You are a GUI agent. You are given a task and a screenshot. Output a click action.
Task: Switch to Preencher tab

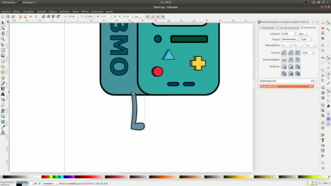click(x=267, y=27)
